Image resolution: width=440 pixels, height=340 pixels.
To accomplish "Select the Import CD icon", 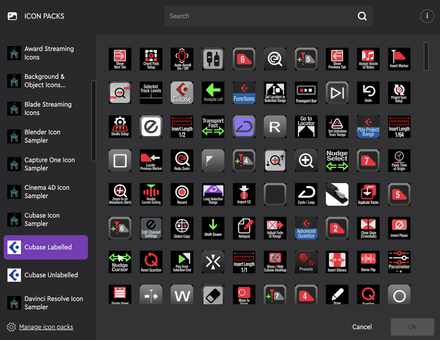I will click(x=244, y=194).
